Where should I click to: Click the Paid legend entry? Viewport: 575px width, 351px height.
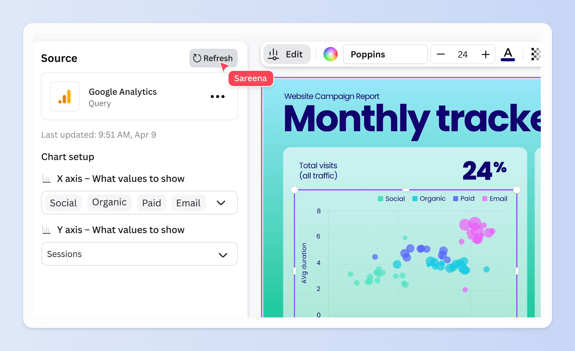click(464, 199)
